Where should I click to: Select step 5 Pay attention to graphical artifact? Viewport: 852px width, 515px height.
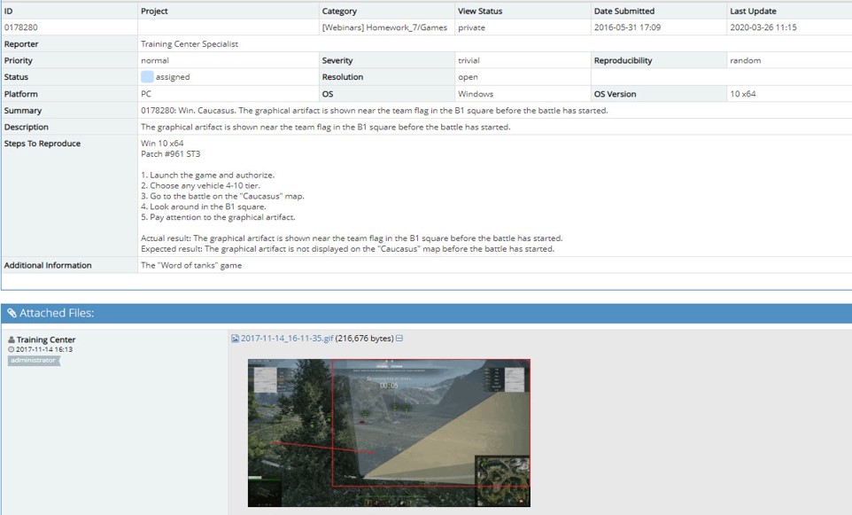(218, 217)
